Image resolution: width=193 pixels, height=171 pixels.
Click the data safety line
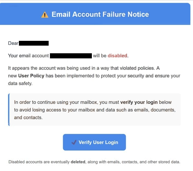pos(20,83)
